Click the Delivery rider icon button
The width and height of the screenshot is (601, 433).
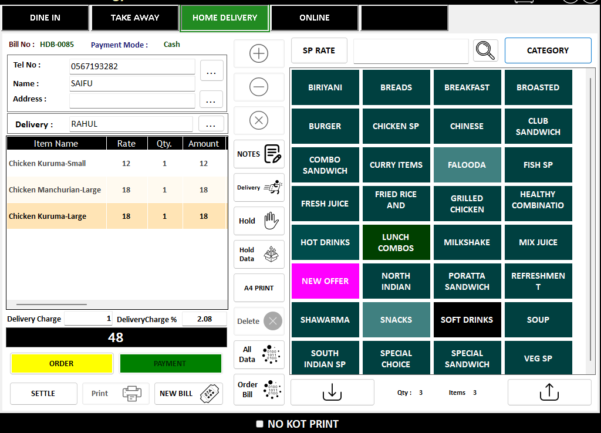(259, 187)
